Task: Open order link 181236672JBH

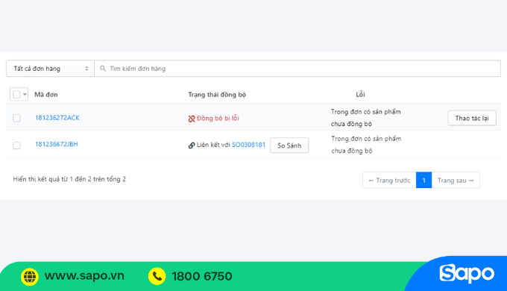Action: coord(57,144)
